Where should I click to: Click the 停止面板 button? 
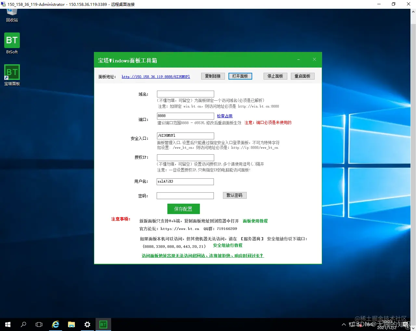275,76
